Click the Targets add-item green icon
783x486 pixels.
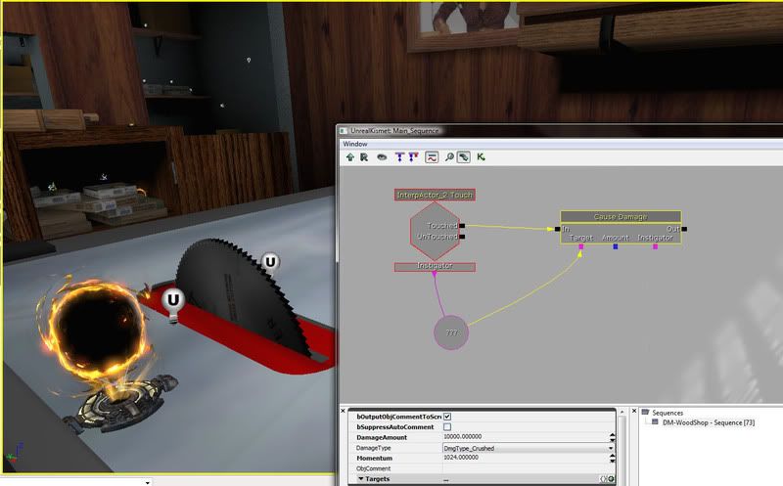point(611,479)
